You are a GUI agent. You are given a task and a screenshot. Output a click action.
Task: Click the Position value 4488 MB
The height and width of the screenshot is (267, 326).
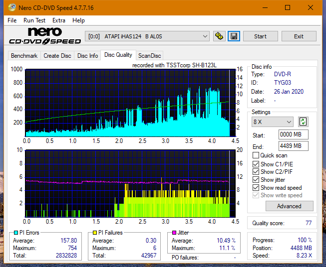[x=301, y=248]
